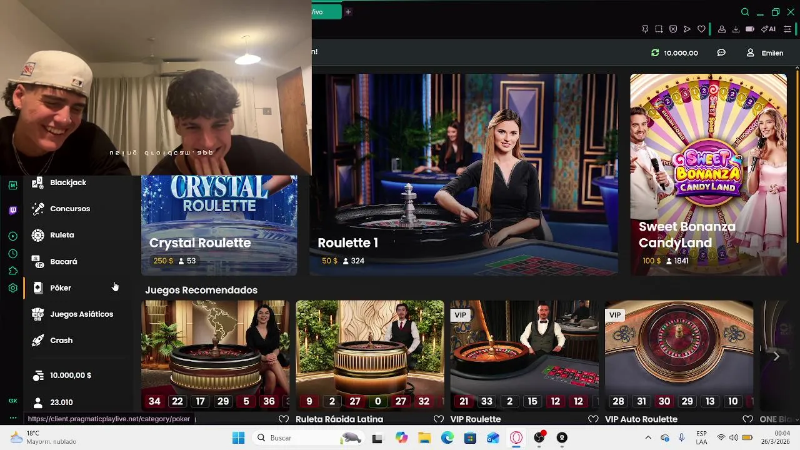Open a new browser tab
This screenshot has height=450, width=800.
(x=348, y=12)
